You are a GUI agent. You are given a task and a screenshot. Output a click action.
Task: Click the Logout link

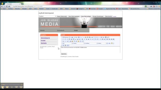114,16
